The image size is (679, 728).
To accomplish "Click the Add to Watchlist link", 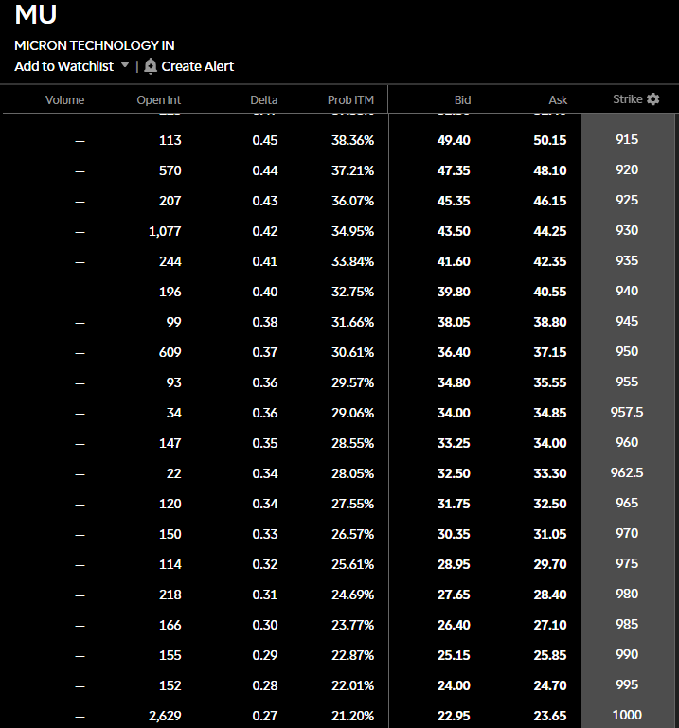I will coord(63,66).
